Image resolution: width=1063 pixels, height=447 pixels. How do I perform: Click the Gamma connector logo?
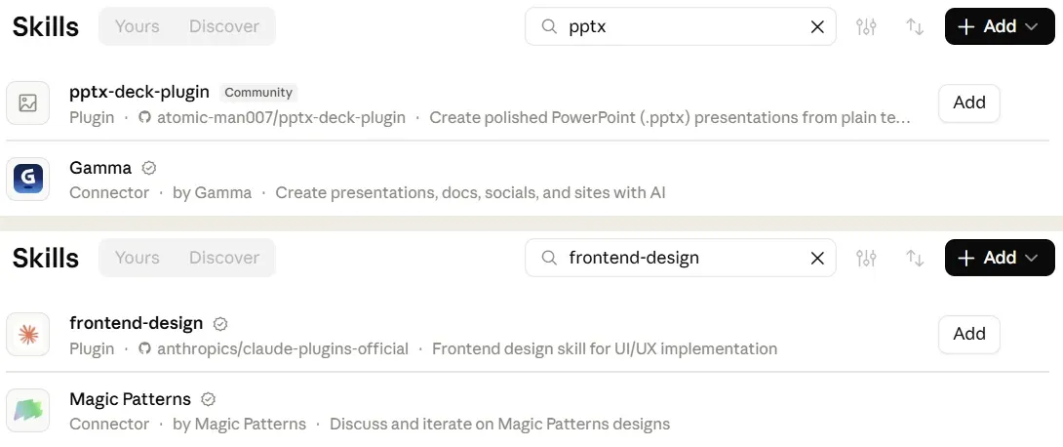[28, 179]
